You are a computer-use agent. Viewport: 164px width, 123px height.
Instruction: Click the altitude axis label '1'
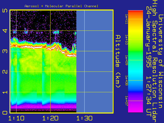[5, 92]
